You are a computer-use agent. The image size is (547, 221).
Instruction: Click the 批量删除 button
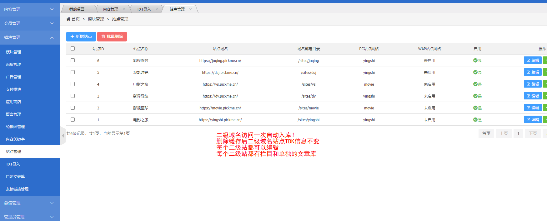coord(112,36)
